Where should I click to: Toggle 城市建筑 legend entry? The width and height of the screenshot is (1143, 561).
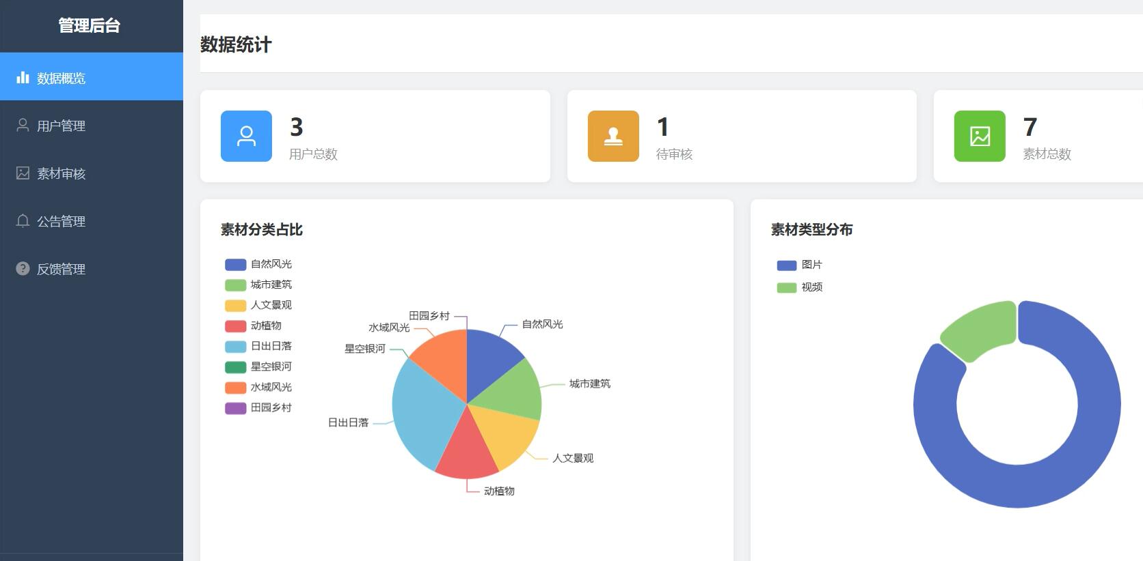click(x=258, y=285)
